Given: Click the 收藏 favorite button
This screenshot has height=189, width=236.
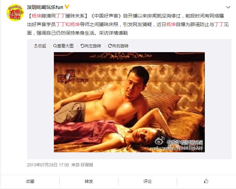Looking at the screenshot, I should tap(30, 181).
